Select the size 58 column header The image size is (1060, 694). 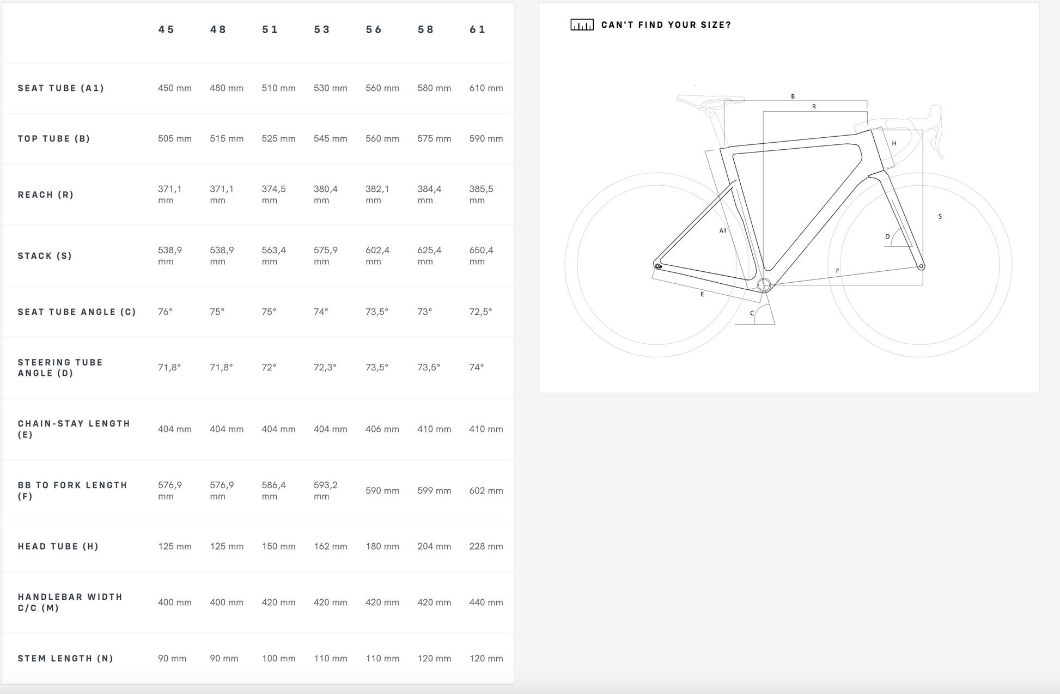[x=426, y=29]
